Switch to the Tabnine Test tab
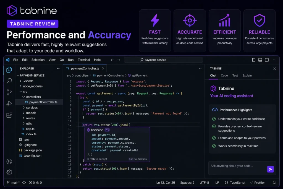 coord(235,76)
